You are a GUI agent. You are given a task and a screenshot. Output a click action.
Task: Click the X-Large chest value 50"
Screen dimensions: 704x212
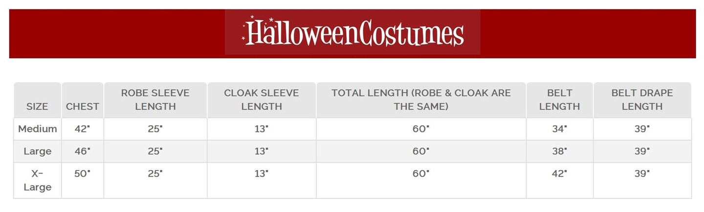(x=82, y=173)
